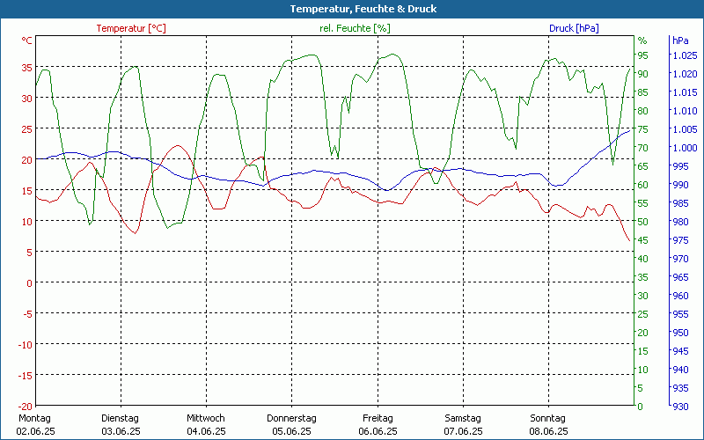Select the date "08.06.25"
Screen dimensions: 704x440
(548, 431)
